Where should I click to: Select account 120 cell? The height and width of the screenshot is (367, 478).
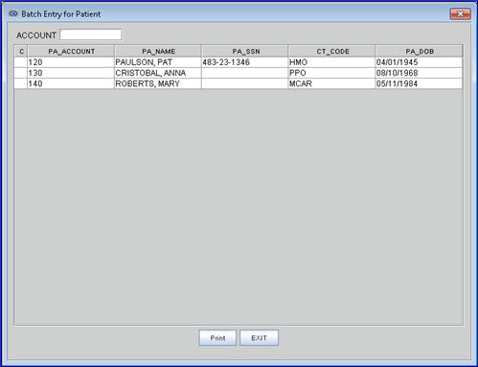pyautogui.click(x=71, y=62)
